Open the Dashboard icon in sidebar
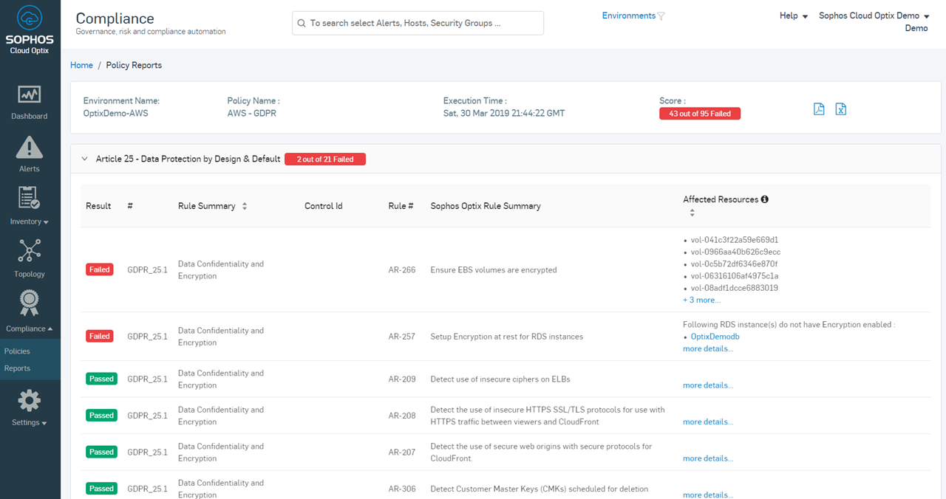The height and width of the screenshot is (499, 946). point(30,95)
